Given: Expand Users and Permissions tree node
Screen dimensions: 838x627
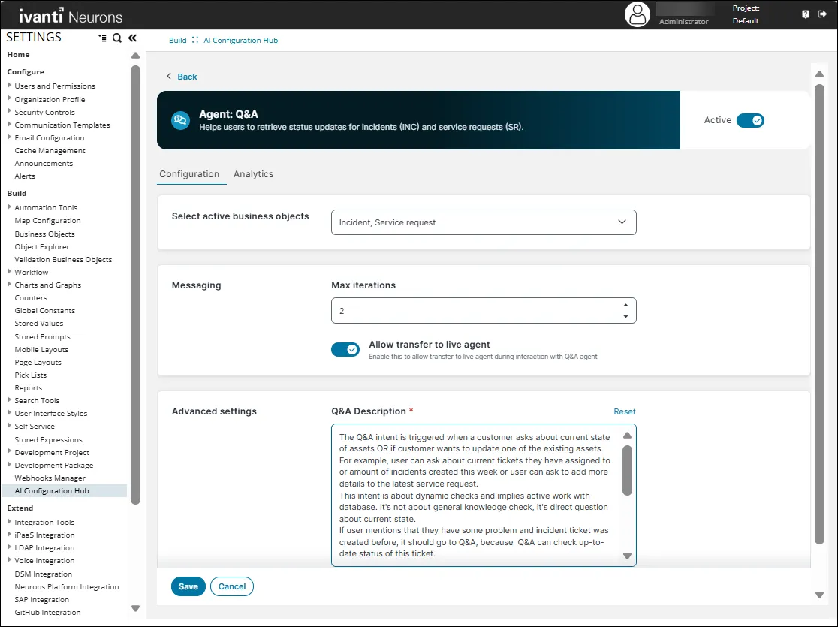Looking at the screenshot, I should 9,85.
